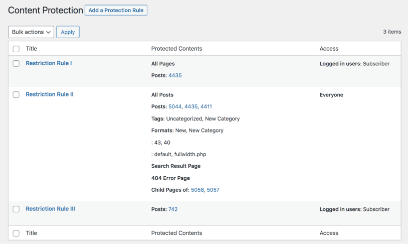Click the Content Protection page heading
408x244 pixels.
point(46,10)
